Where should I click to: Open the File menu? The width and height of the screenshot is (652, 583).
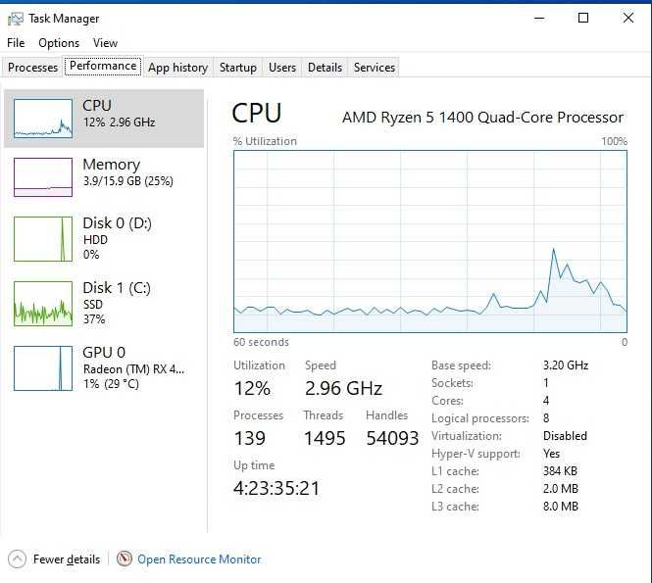click(x=16, y=43)
